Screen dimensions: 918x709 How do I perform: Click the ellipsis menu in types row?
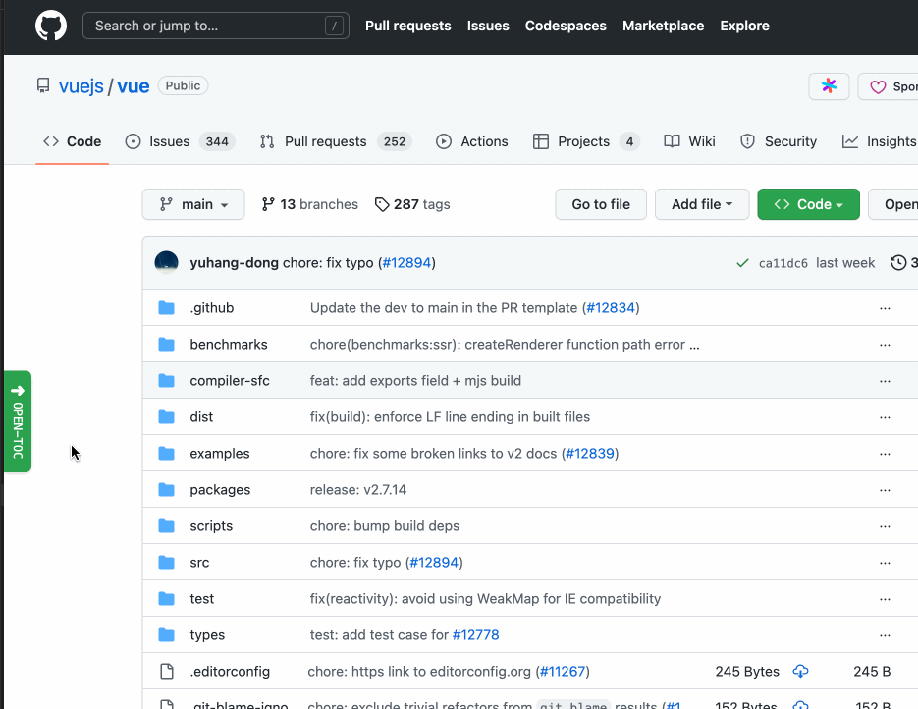click(885, 635)
